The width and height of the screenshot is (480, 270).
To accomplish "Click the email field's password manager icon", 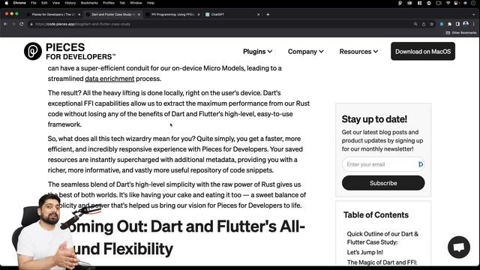I will pyautogui.click(x=421, y=164).
